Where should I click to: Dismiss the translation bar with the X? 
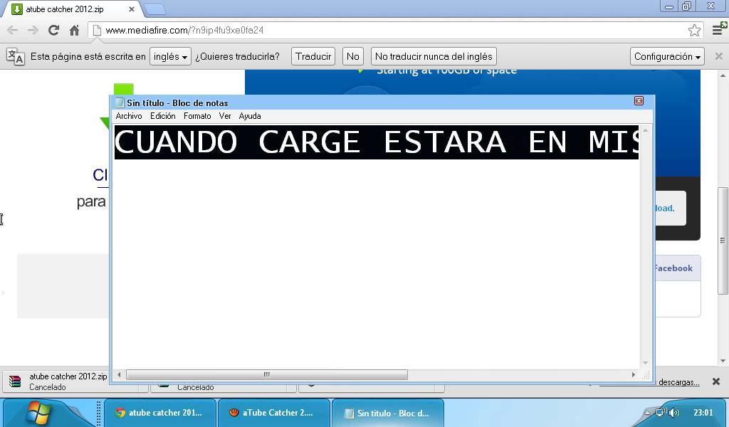point(719,56)
